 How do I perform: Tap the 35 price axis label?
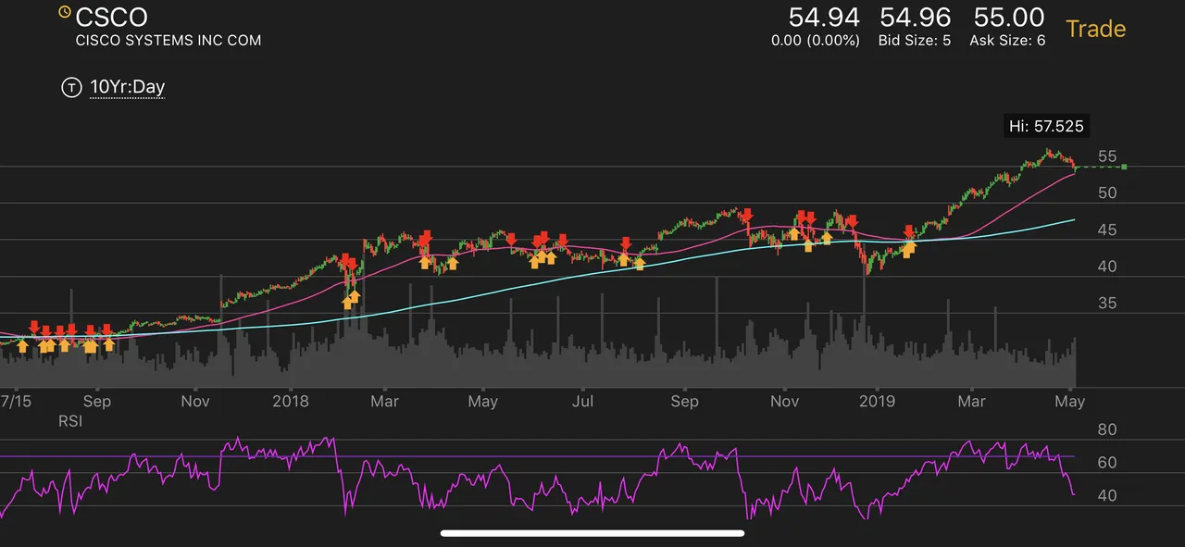1107,304
